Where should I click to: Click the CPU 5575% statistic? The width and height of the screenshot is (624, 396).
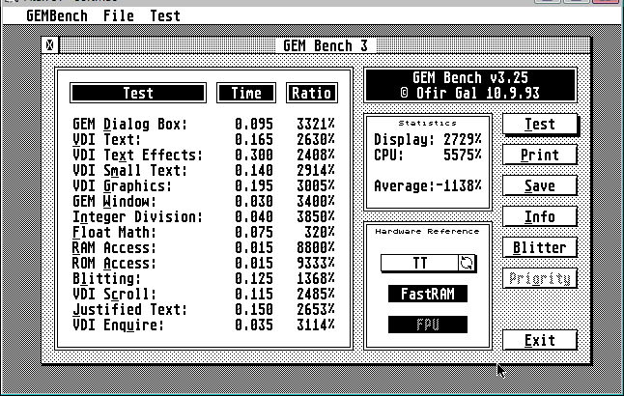(428, 155)
